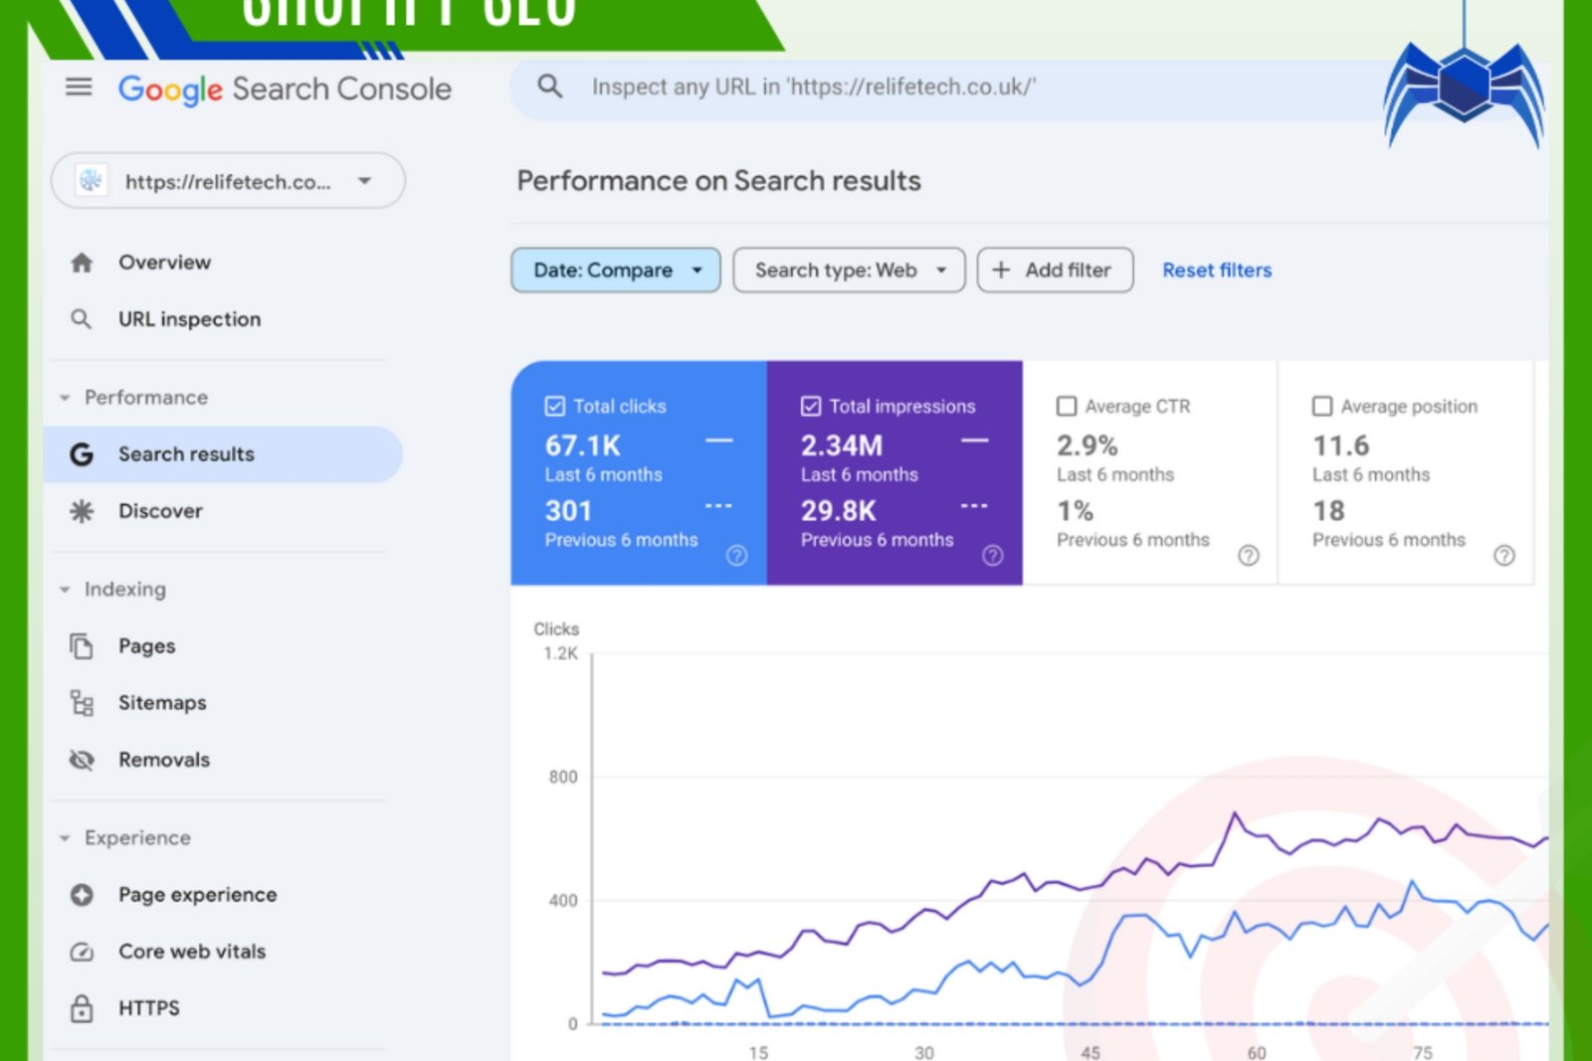The height and width of the screenshot is (1061, 1592).
Task: Click the Removals hidden-eye icon
Action: 82,760
